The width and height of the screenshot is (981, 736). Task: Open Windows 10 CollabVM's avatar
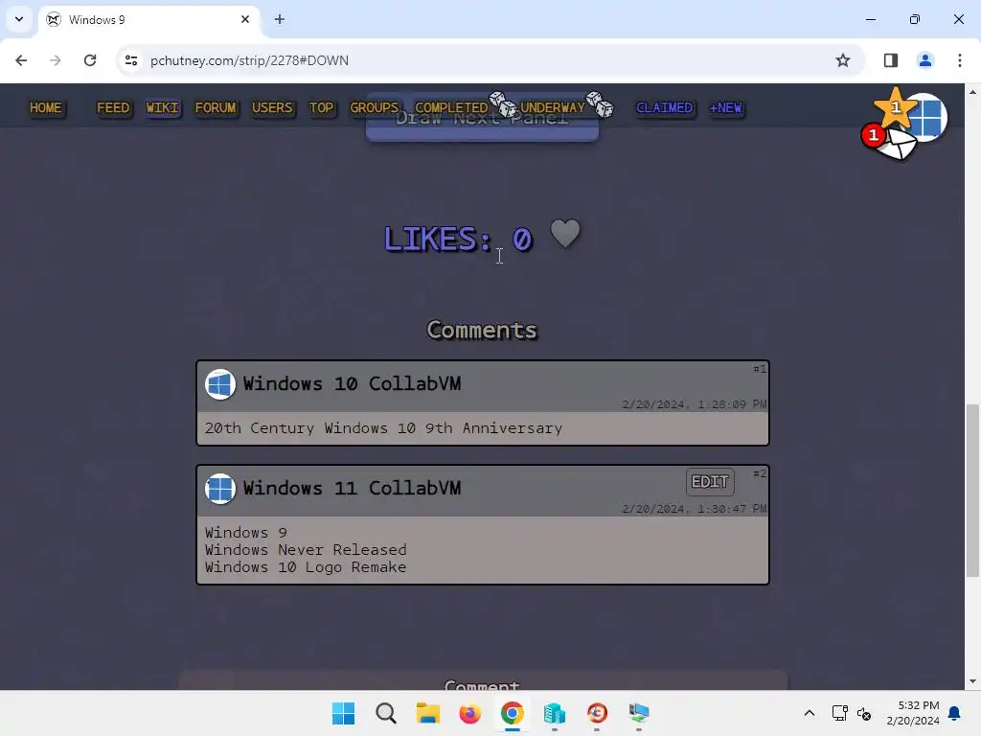(220, 383)
